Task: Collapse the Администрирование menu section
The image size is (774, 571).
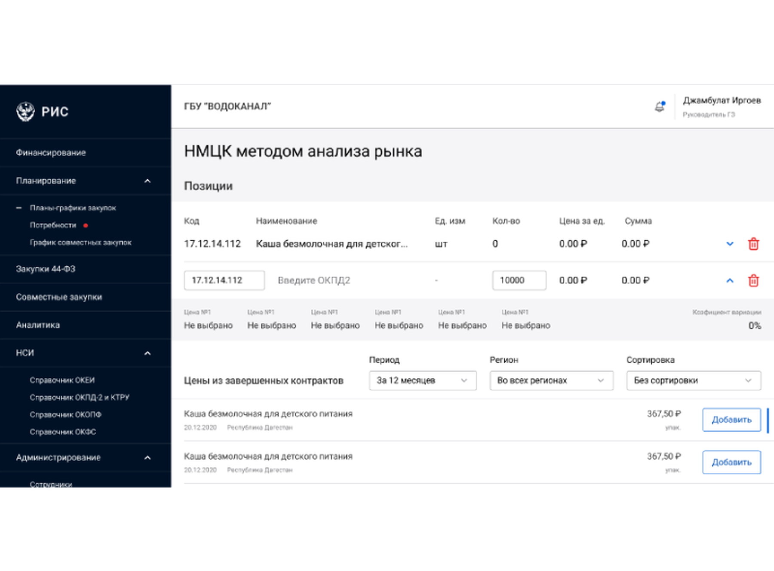Action: coord(147,457)
